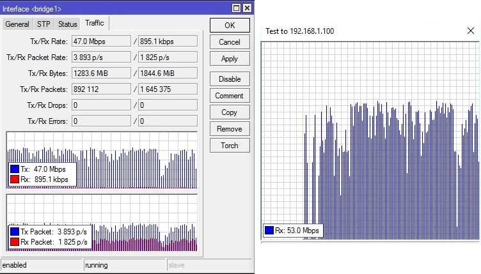The height and width of the screenshot is (274, 481).
Task: Select the Rx Bytes field showing 1844.6 MiB
Action: click(x=168, y=73)
